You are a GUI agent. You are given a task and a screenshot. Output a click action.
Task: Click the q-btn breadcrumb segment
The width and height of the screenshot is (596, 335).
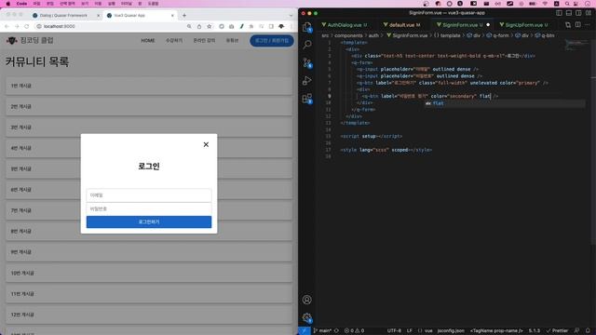(x=545, y=35)
